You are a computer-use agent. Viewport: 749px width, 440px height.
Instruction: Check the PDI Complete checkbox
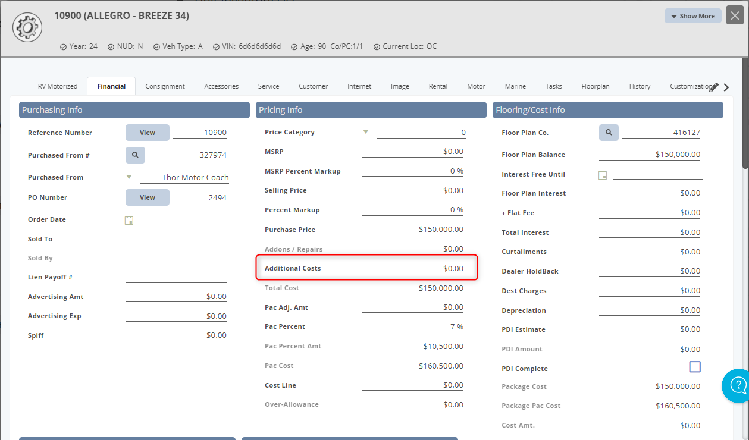[695, 367]
